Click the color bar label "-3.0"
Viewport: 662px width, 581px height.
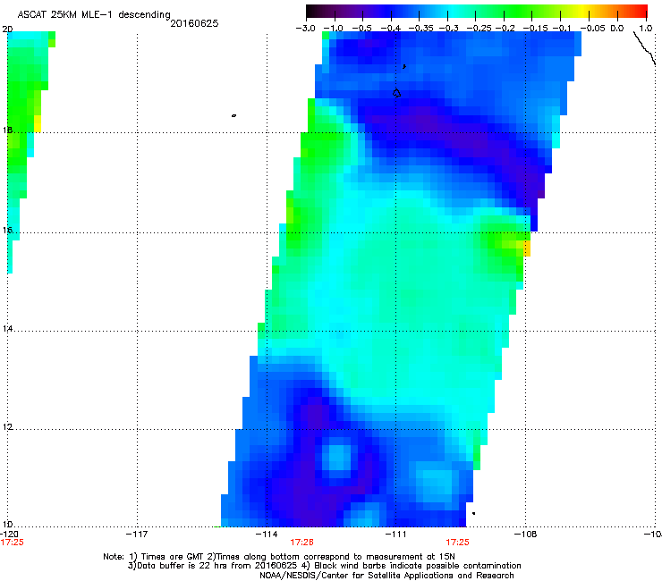[305, 29]
